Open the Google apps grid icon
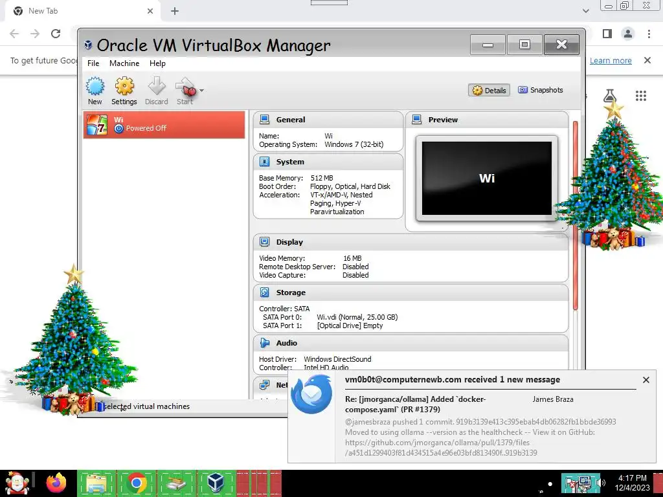This screenshot has height=497, width=663. [x=641, y=96]
